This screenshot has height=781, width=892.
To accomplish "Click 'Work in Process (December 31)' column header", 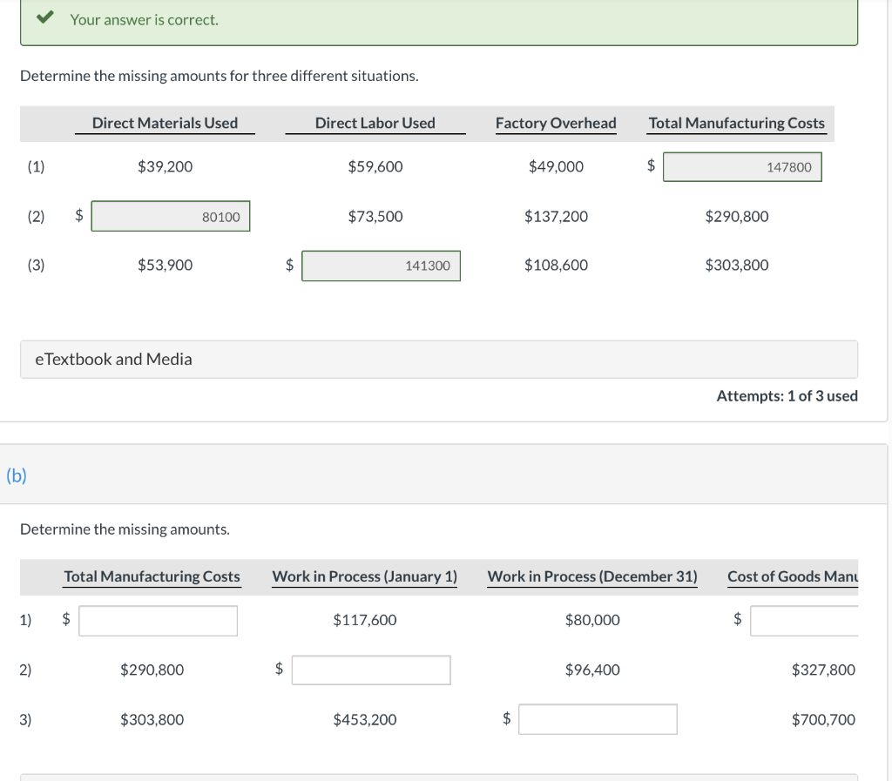I will 592,576.
